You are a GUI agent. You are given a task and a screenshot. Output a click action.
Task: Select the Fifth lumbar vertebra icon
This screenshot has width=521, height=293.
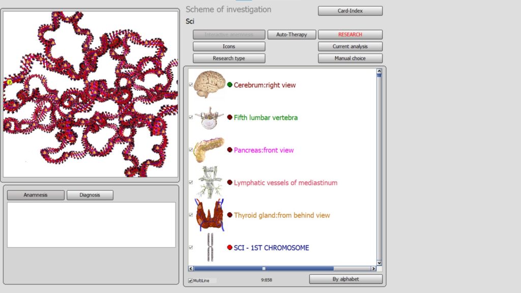[209, 118]
